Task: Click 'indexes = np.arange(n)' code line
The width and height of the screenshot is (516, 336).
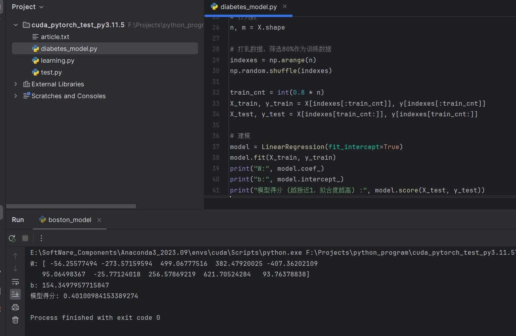Action: point(273,60)
